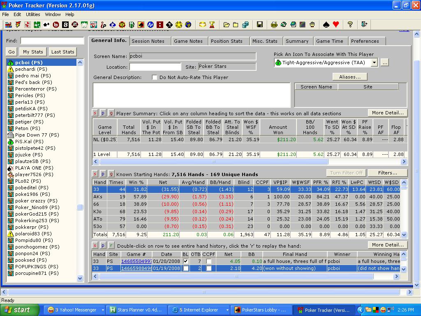This screenshot has width=421, height=316.
Task: Click More Detail... beside Player Summary
Action: 388,113
